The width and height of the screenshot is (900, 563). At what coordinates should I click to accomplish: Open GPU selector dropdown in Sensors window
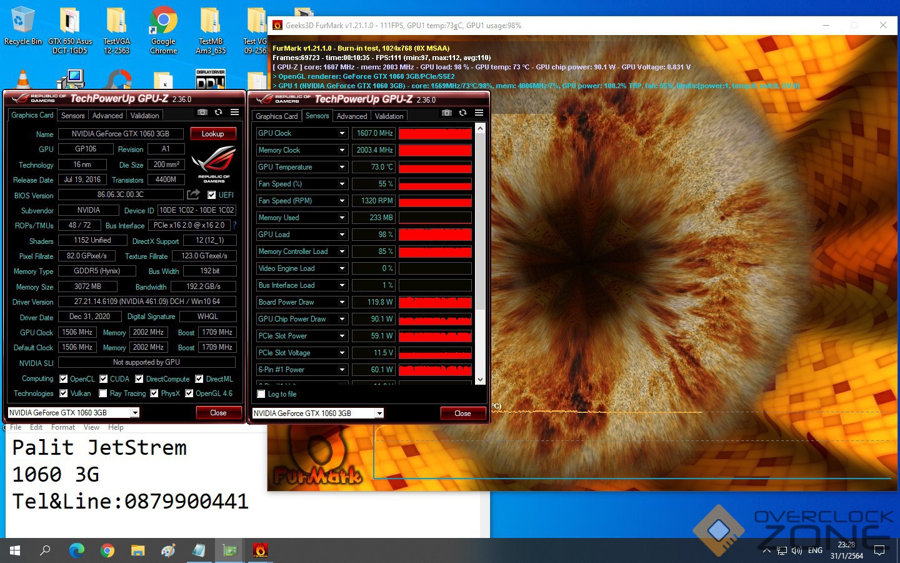(379, 413)
